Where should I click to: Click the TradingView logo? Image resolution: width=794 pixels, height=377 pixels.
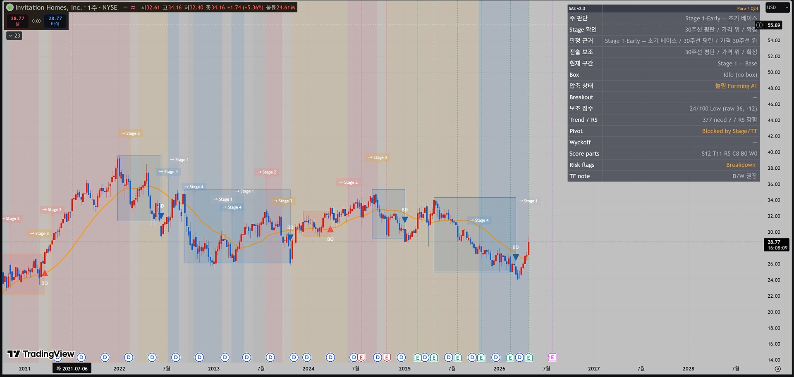(x=41, y=353)
